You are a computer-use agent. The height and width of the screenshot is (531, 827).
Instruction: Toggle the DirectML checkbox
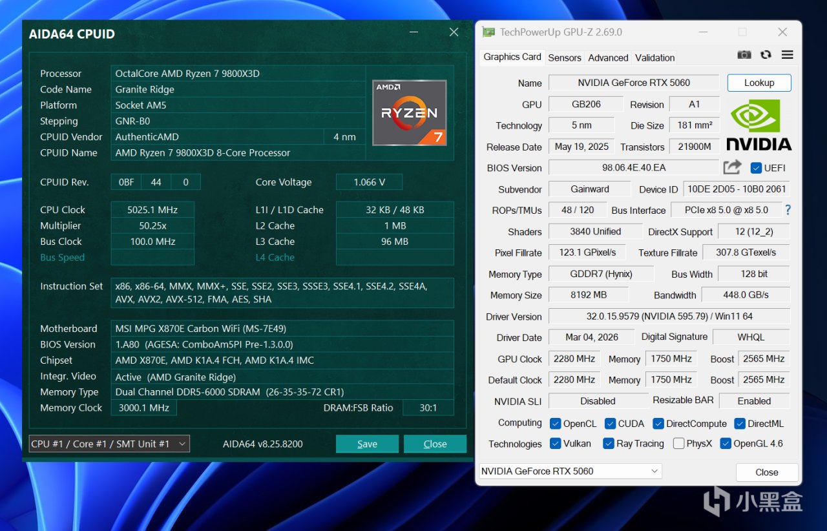pyautogui.click(x=740, y=424)
